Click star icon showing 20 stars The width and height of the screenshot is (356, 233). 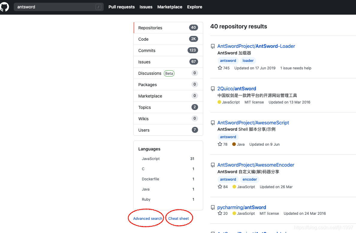click(220, 213)
